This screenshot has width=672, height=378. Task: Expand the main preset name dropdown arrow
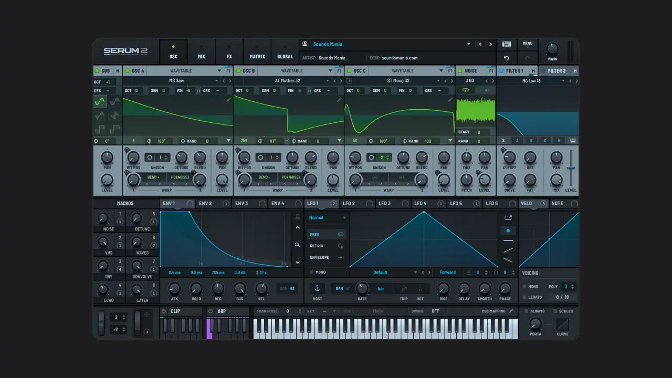[x=469, y=44]
